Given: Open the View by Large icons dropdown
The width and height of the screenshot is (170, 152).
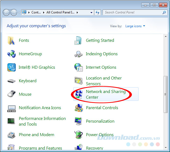Looking at the screenshot, I should point(135,26).
